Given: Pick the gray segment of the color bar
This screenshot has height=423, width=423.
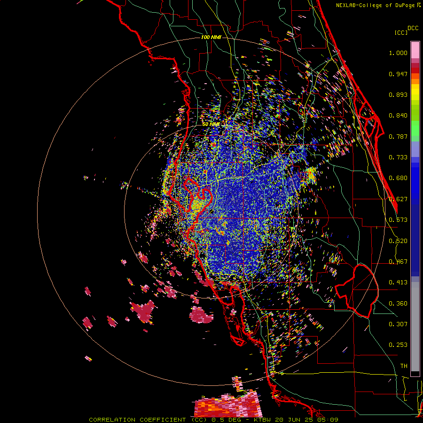Looking at the screenshot, I should click(x=415, y=327).
